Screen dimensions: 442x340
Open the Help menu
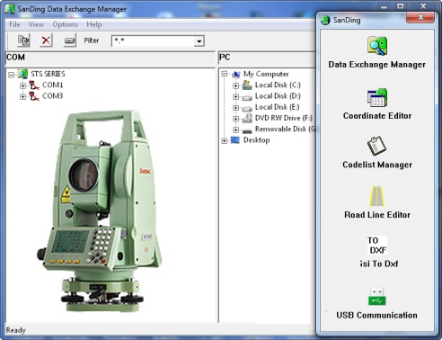point(94,24)
